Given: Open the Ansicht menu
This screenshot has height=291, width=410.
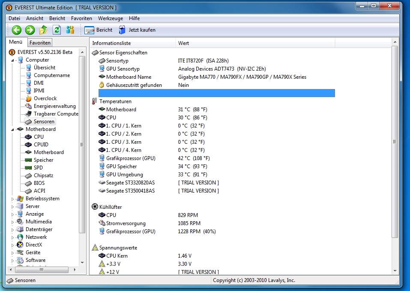Looking at the screenshot, I should tap(35, 18).
